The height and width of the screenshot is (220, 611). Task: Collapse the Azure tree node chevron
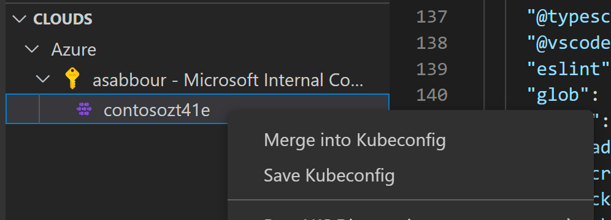(32, 50)
